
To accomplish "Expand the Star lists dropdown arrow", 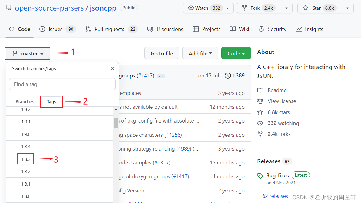I will coord(347,8).
